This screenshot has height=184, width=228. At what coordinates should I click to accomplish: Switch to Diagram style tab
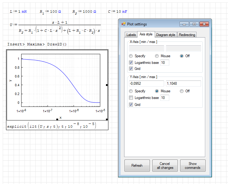pyautogui.click(x=166, y=35)
